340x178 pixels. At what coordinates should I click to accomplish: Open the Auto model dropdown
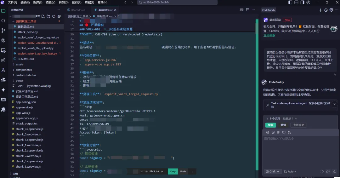290,171
